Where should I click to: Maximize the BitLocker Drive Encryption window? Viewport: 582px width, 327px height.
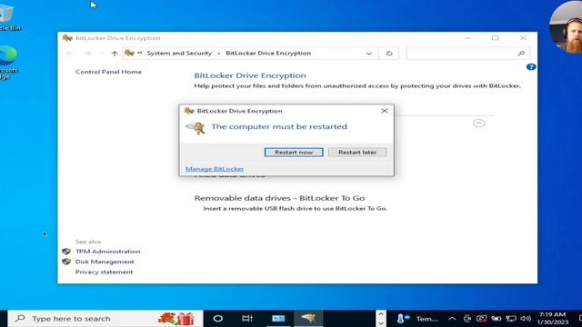495,38
